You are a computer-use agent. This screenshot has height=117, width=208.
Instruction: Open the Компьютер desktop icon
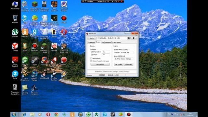[x=15, y=5]
